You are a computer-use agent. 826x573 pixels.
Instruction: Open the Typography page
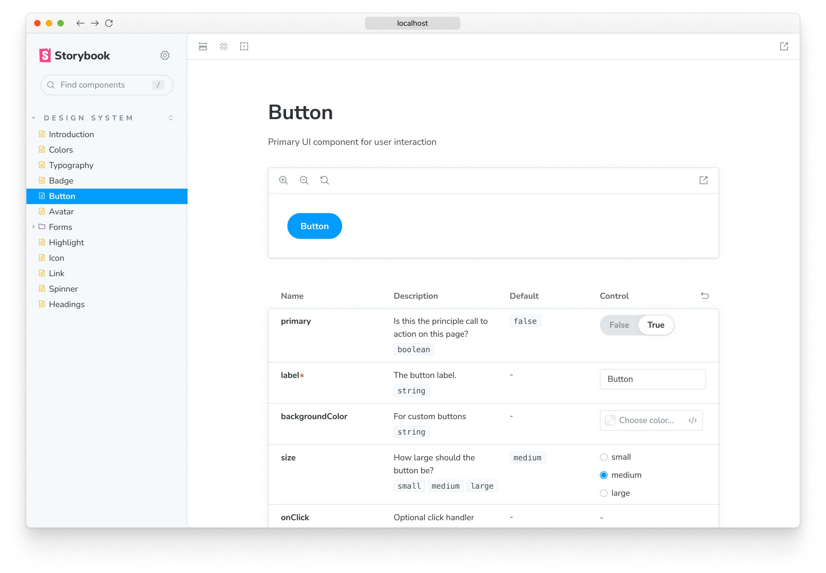pyautogui.click(x=71, y=165)
